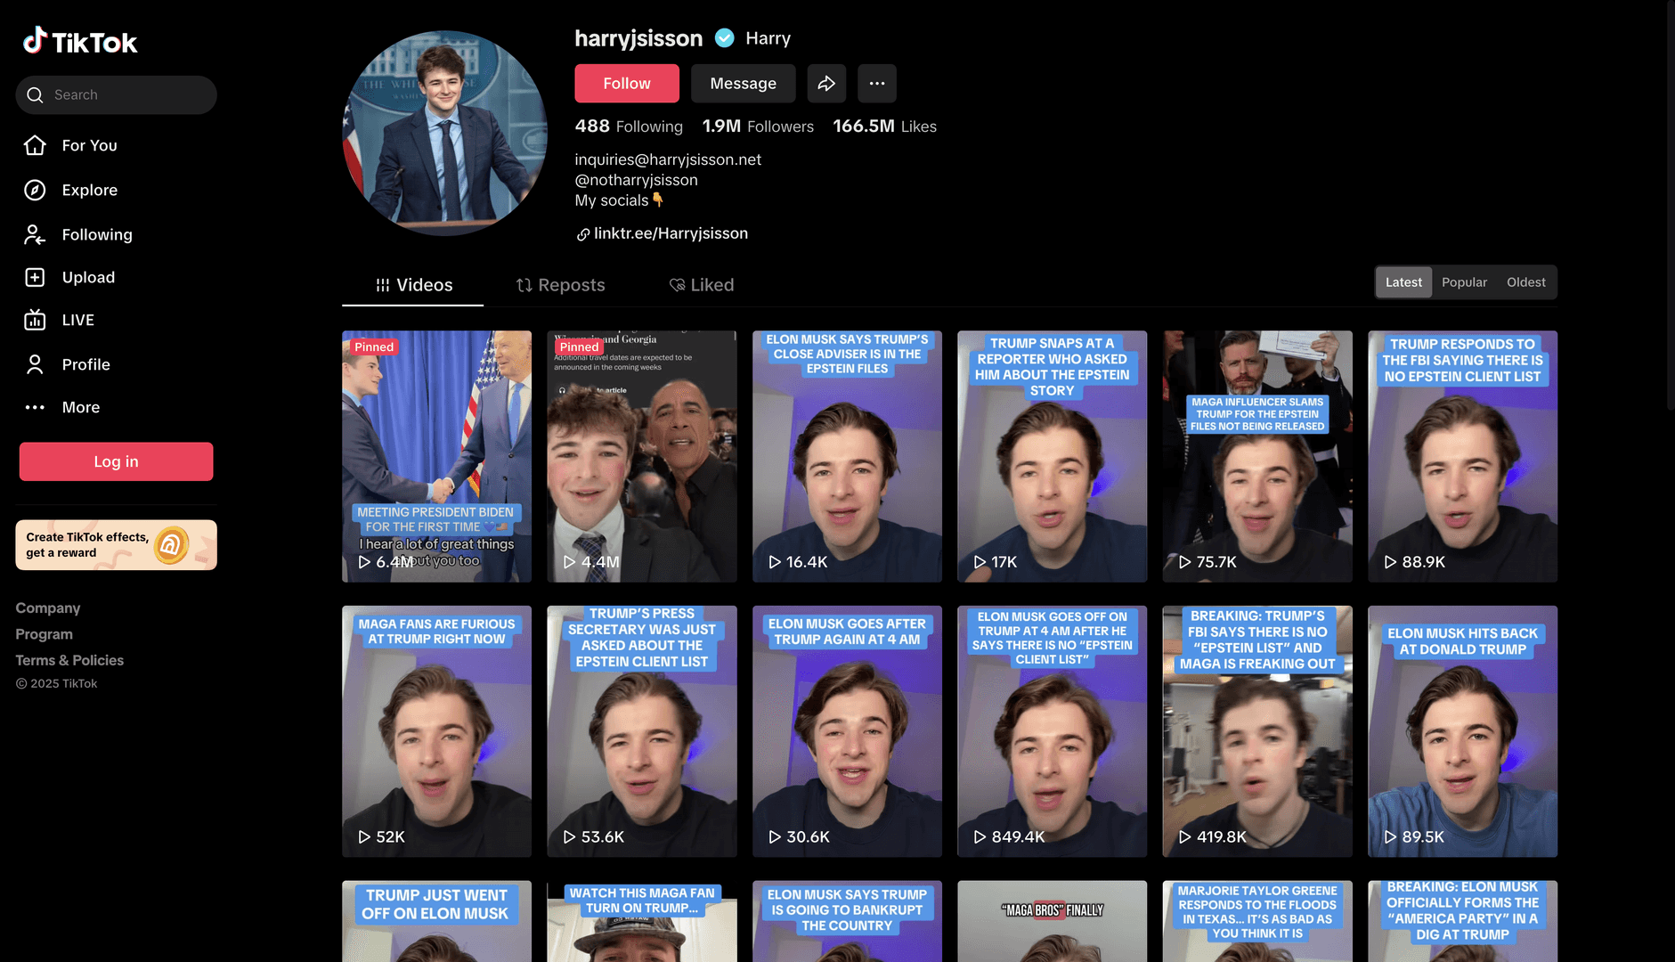Image resolution: width=1675 pixels, height=962 pixels.
Task: Follow the harryjsisson account
Action: point(626,83)
